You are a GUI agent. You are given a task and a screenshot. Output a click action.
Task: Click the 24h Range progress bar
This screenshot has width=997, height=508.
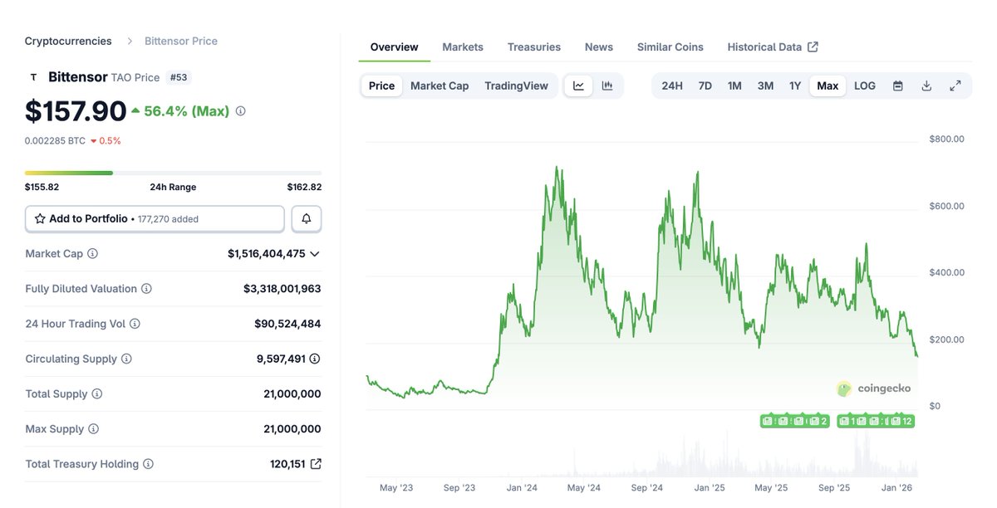coord(173,173)
